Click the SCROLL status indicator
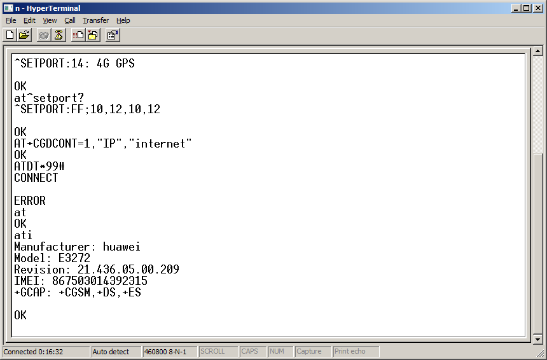The image size is (547, 360). 218,352
